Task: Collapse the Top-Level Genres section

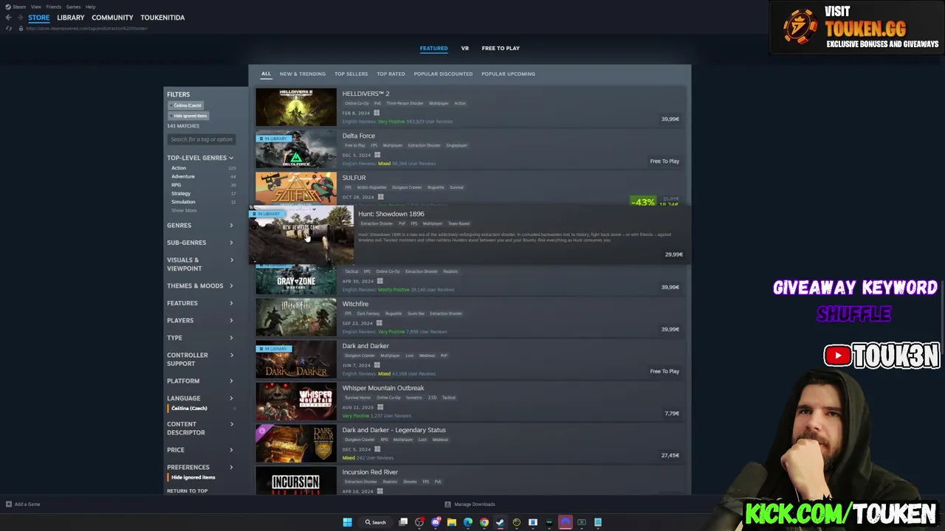Action: click(200, 158)
